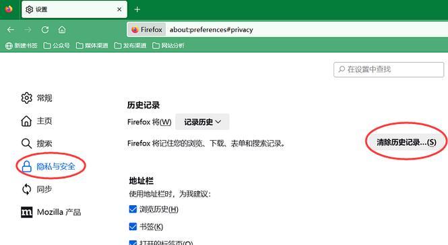The image size is (448, 245).
Task: Open the home page icon
Action: pos(62,30)
